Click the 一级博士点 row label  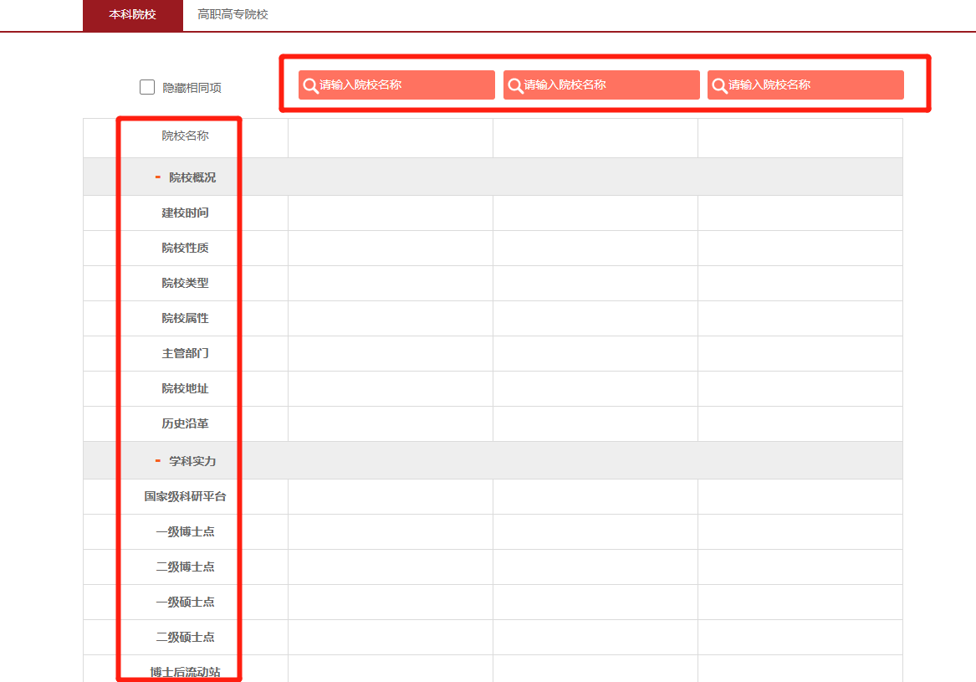point(185,532)
